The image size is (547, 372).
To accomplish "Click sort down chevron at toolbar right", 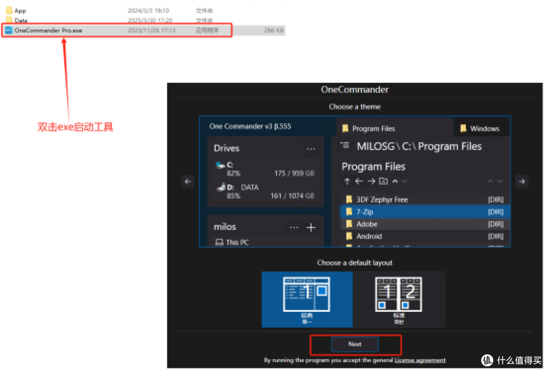I will [x=500, y=181].
